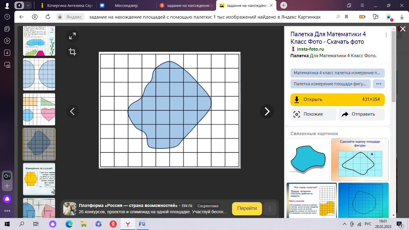Select the crop image fragment tool

72,52
